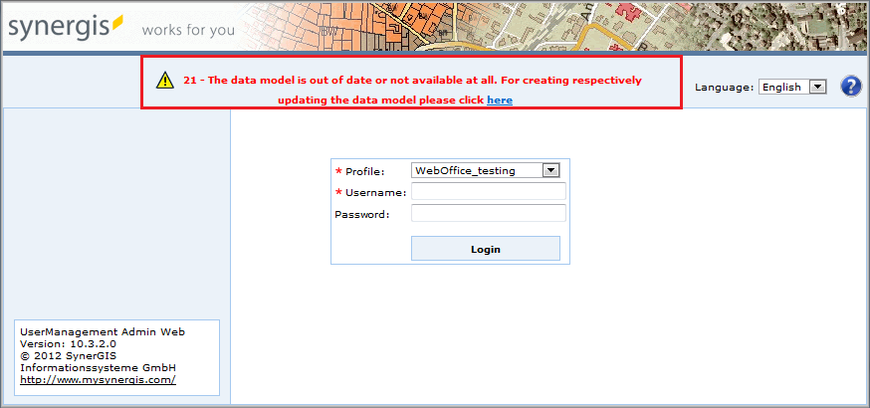Viewport: 870px width, 408px height.
Task: Click the red asterisk beside Profile
Action: click(338, 171)
